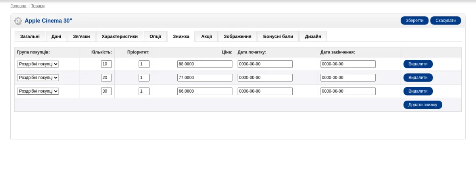Delete the discount row priced 88.0000
This screenshot has width=476, height=189.
pos(418,64)
